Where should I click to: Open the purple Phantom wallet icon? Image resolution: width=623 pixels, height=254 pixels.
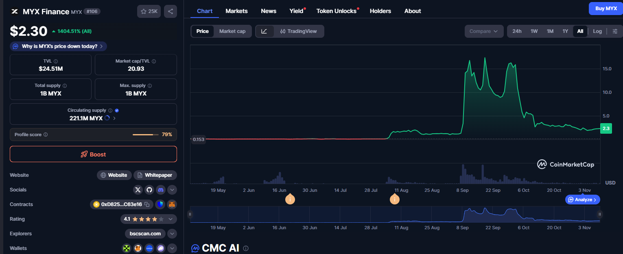click(x=161, y=248)
